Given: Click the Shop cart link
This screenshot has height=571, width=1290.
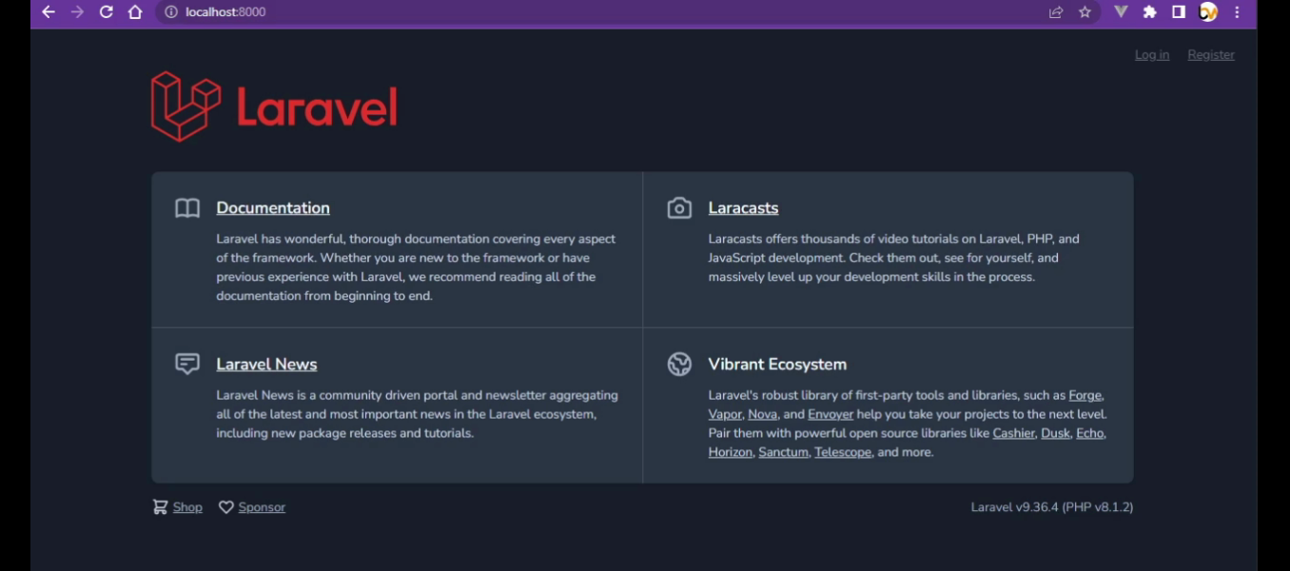Looking at the screenshot, I should [179, 507].
